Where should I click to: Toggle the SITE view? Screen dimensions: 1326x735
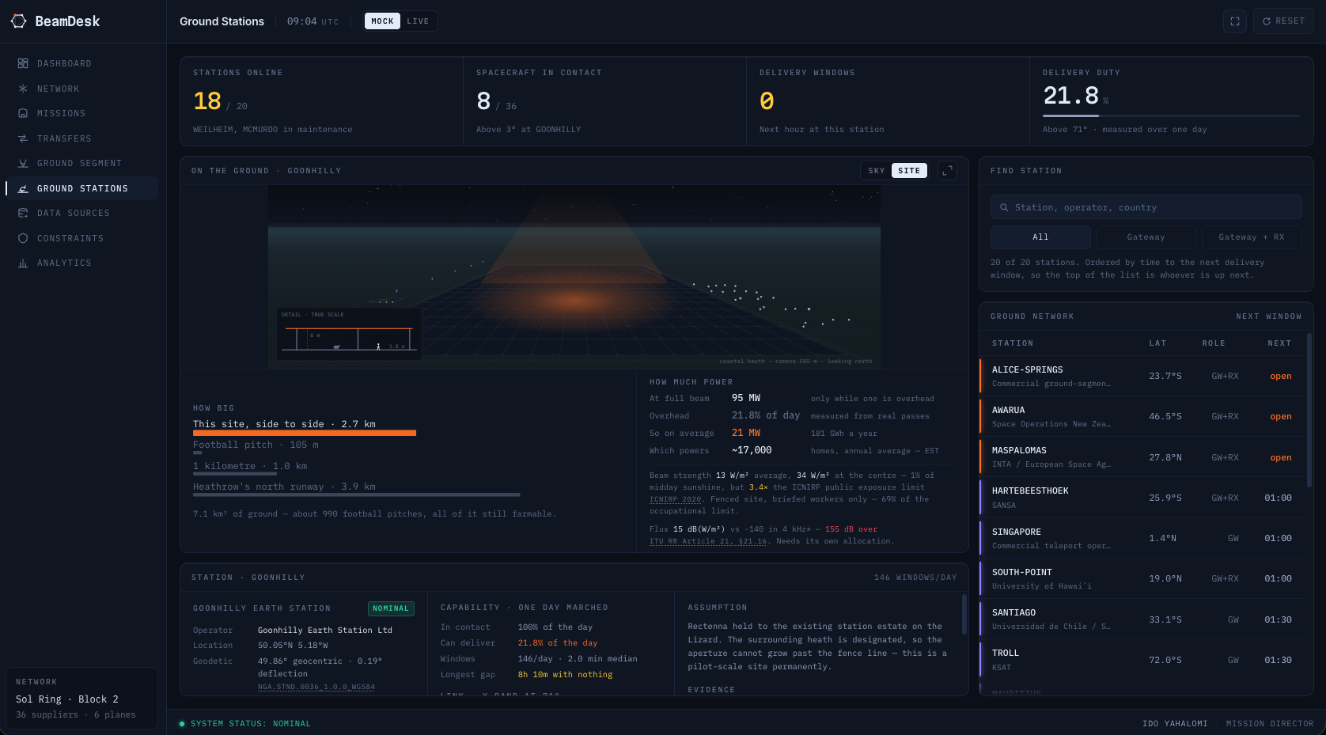pyautogui.click(x=909, y=170)
